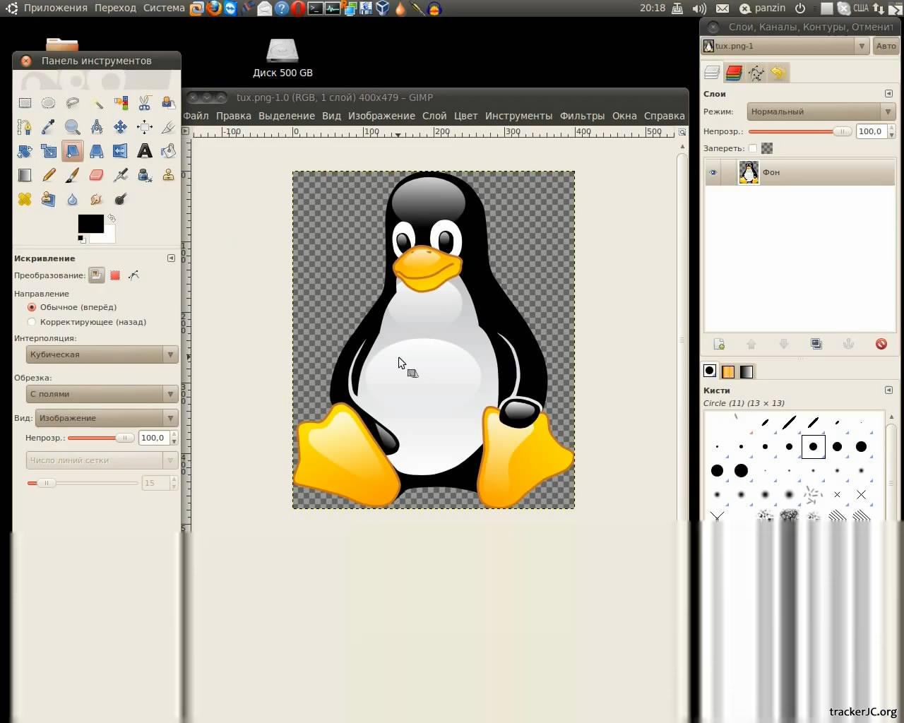Delete layer using red icon in layers panel

point(881,344)
